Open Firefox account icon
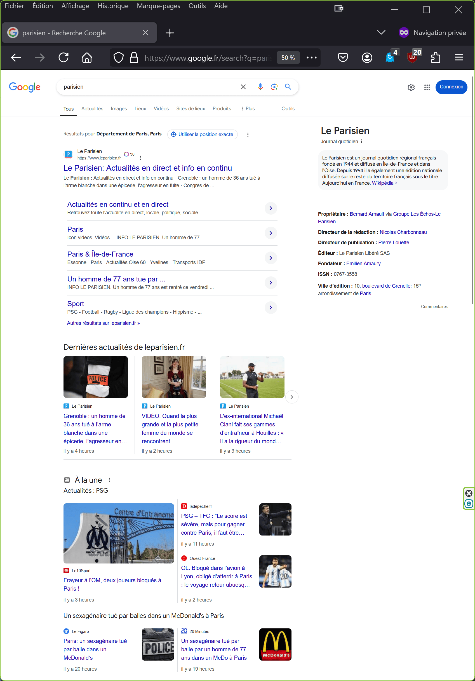 tap(367, 57)
